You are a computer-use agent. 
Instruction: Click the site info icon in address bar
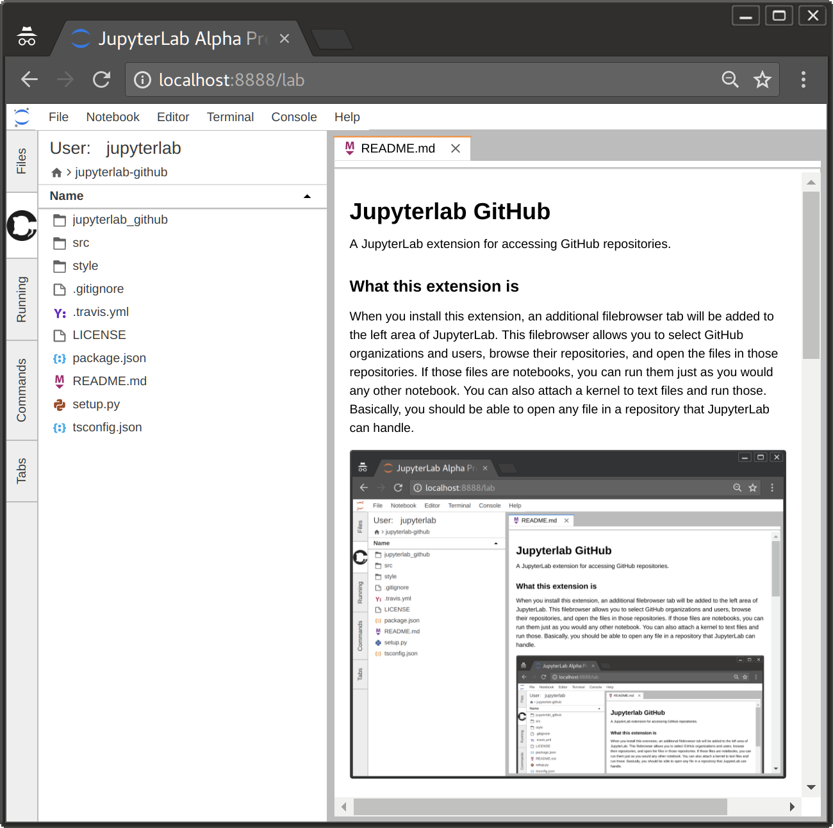pyautogui.click(x=142, y=79)
